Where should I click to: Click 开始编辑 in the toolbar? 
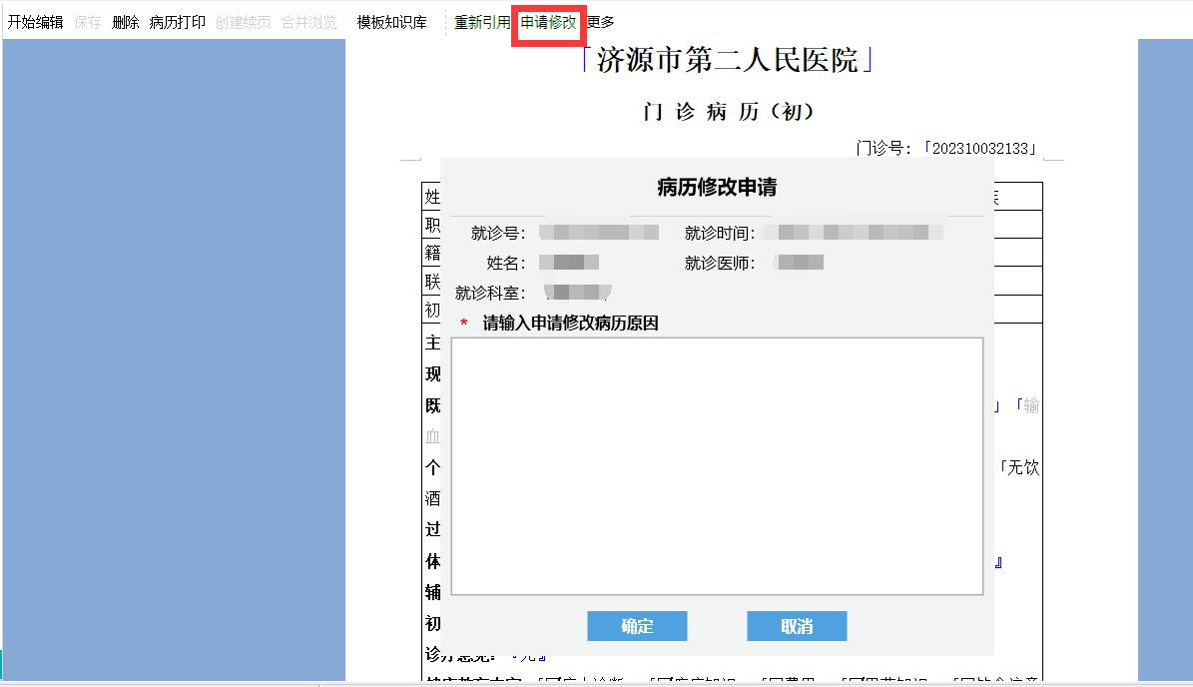point(36,22)
